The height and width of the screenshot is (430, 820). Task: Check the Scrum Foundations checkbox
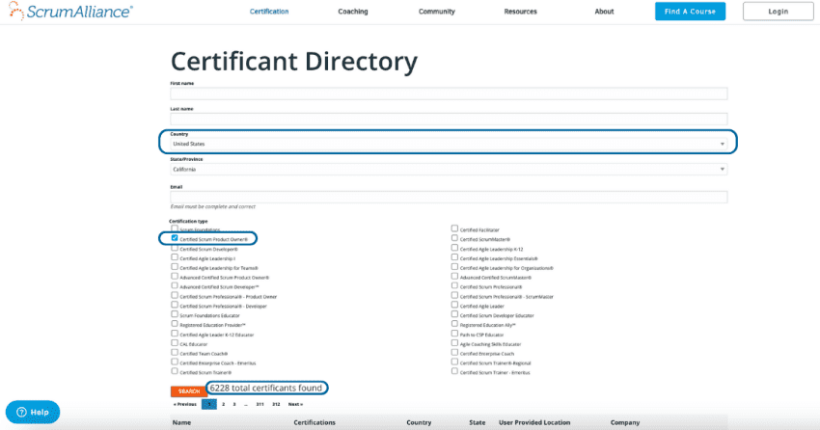[175, 228]
